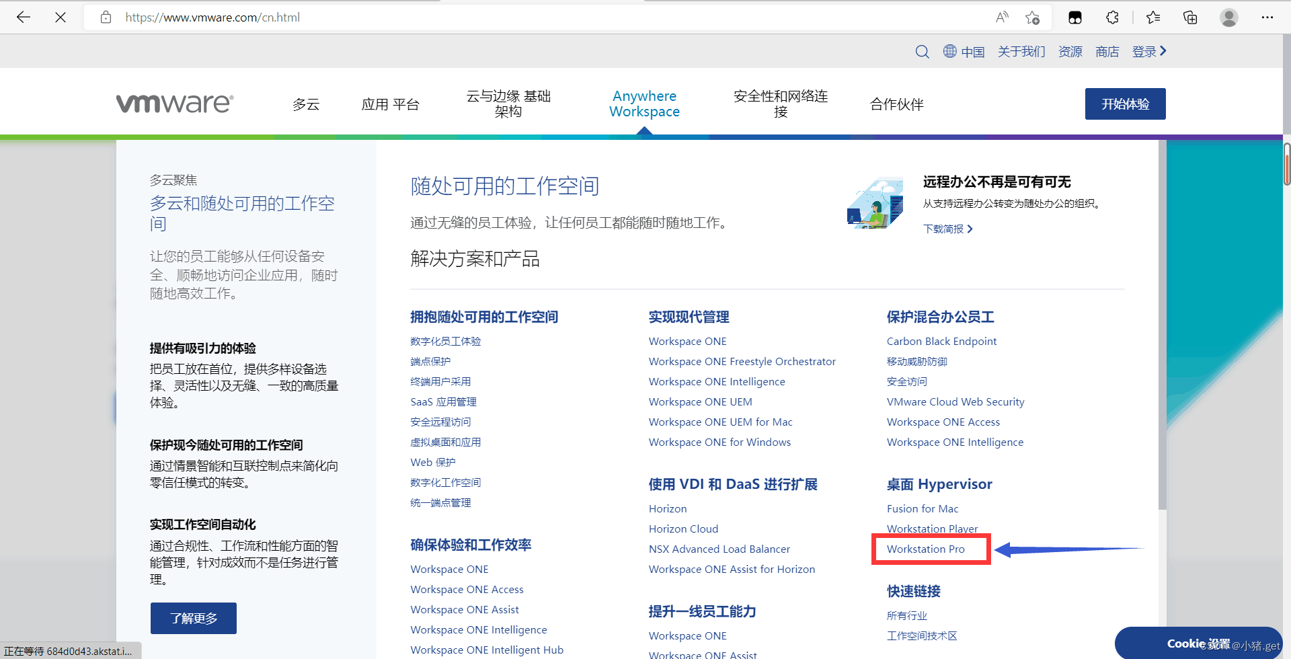
Task: Click 下载简报 link with chevron
Action: (x=948, y=229)
